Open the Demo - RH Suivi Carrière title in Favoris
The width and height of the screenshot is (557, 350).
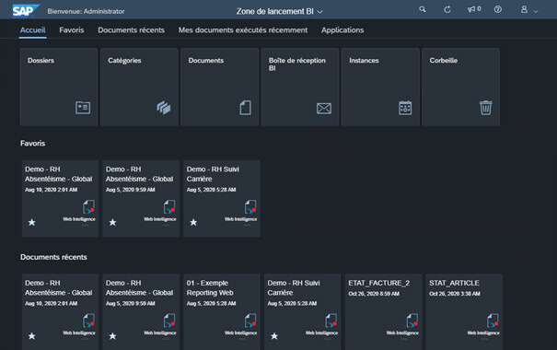213,174
